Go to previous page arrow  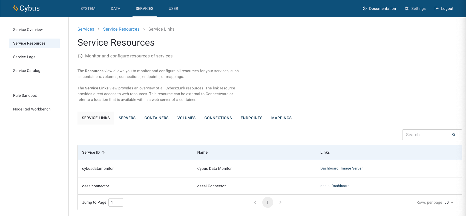coord(255,202)
